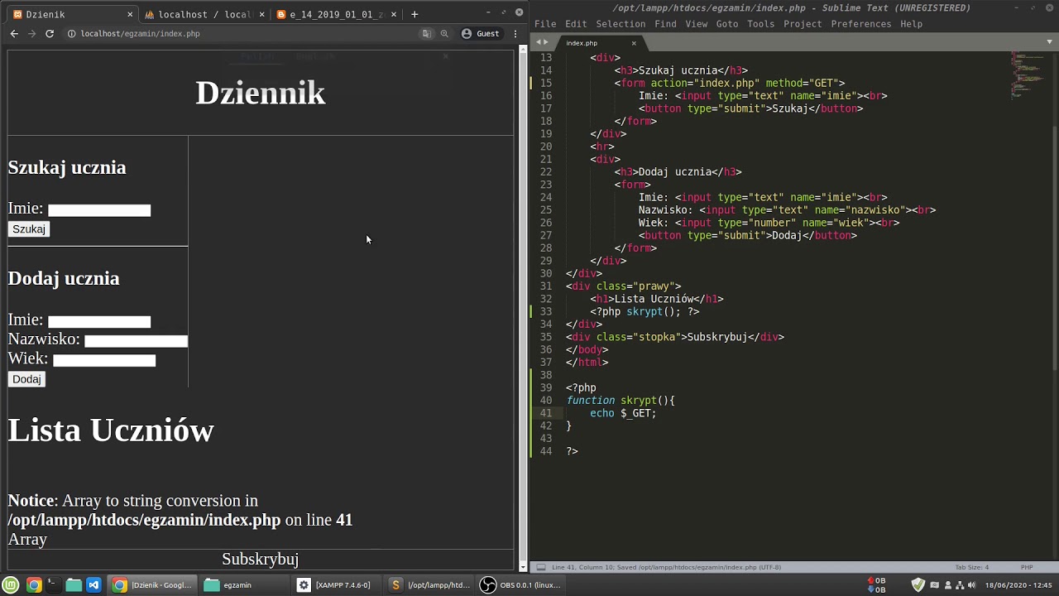The image size is (1059, 596).
Task: Switch to Dzienik Google Chrome taskbar window
Action: point(153,585)
